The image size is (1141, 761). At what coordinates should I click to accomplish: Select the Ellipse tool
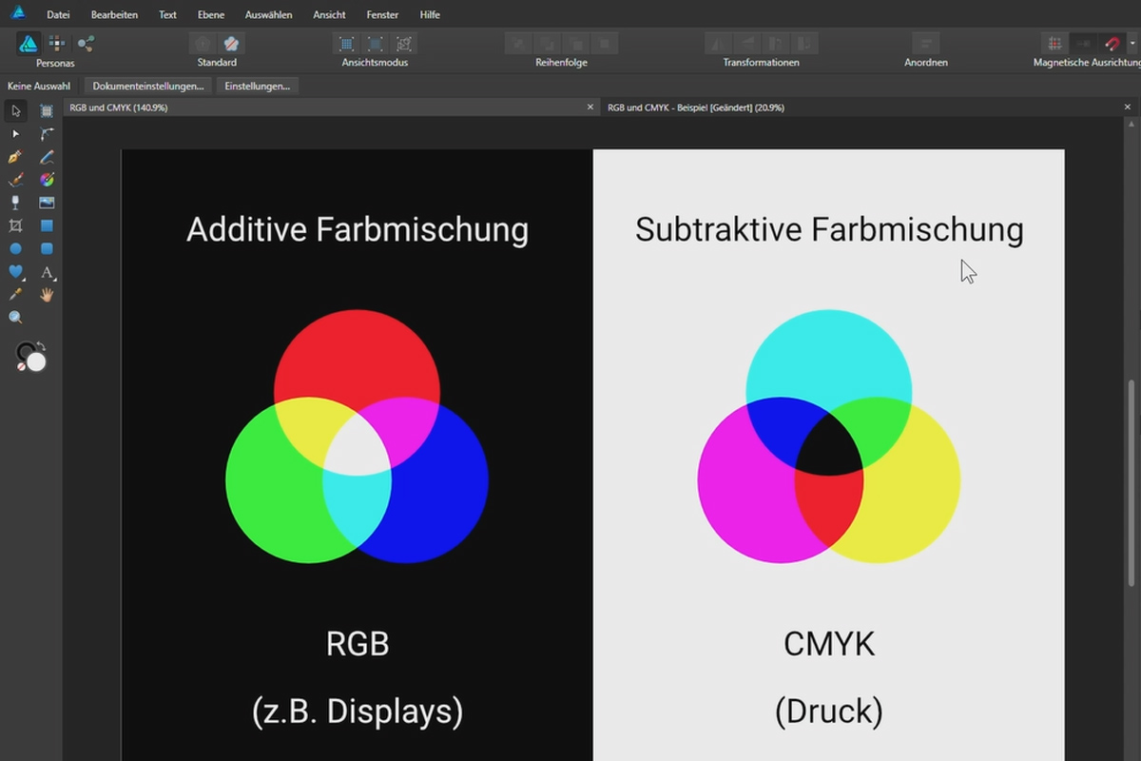14,248
